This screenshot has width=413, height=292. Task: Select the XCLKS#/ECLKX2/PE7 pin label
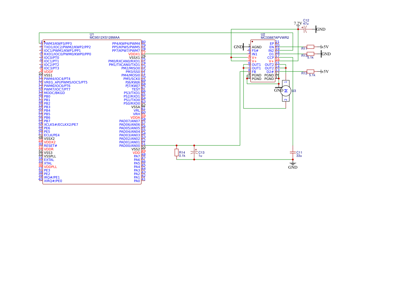pyautogui.click(x=61, y=125)
